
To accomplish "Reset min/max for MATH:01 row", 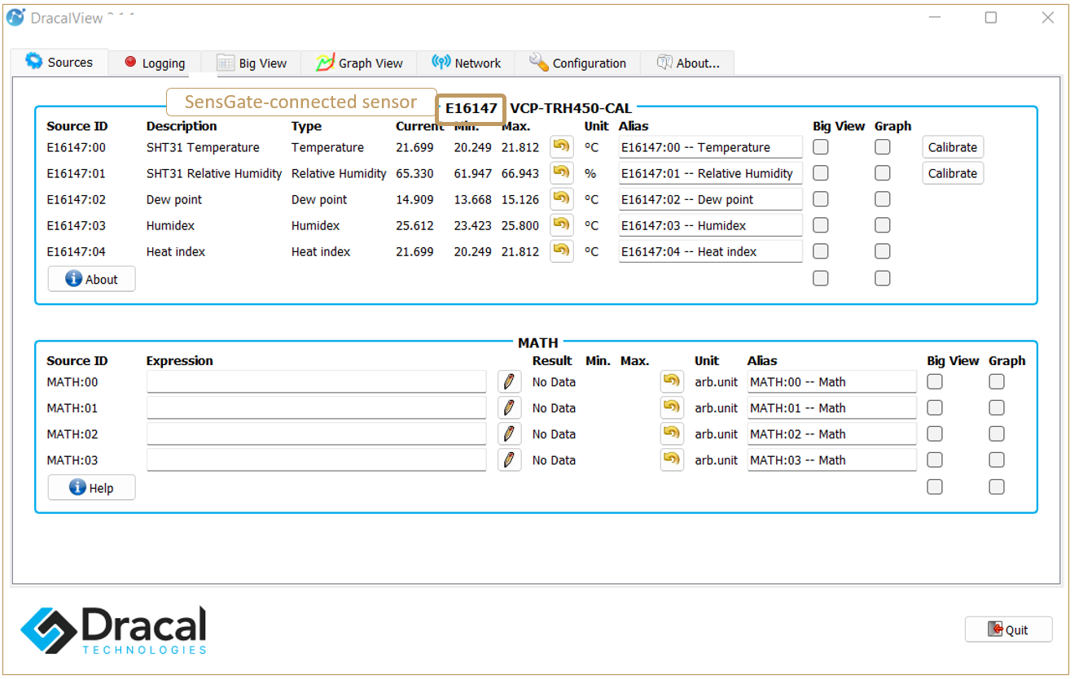I will [672, 408].
